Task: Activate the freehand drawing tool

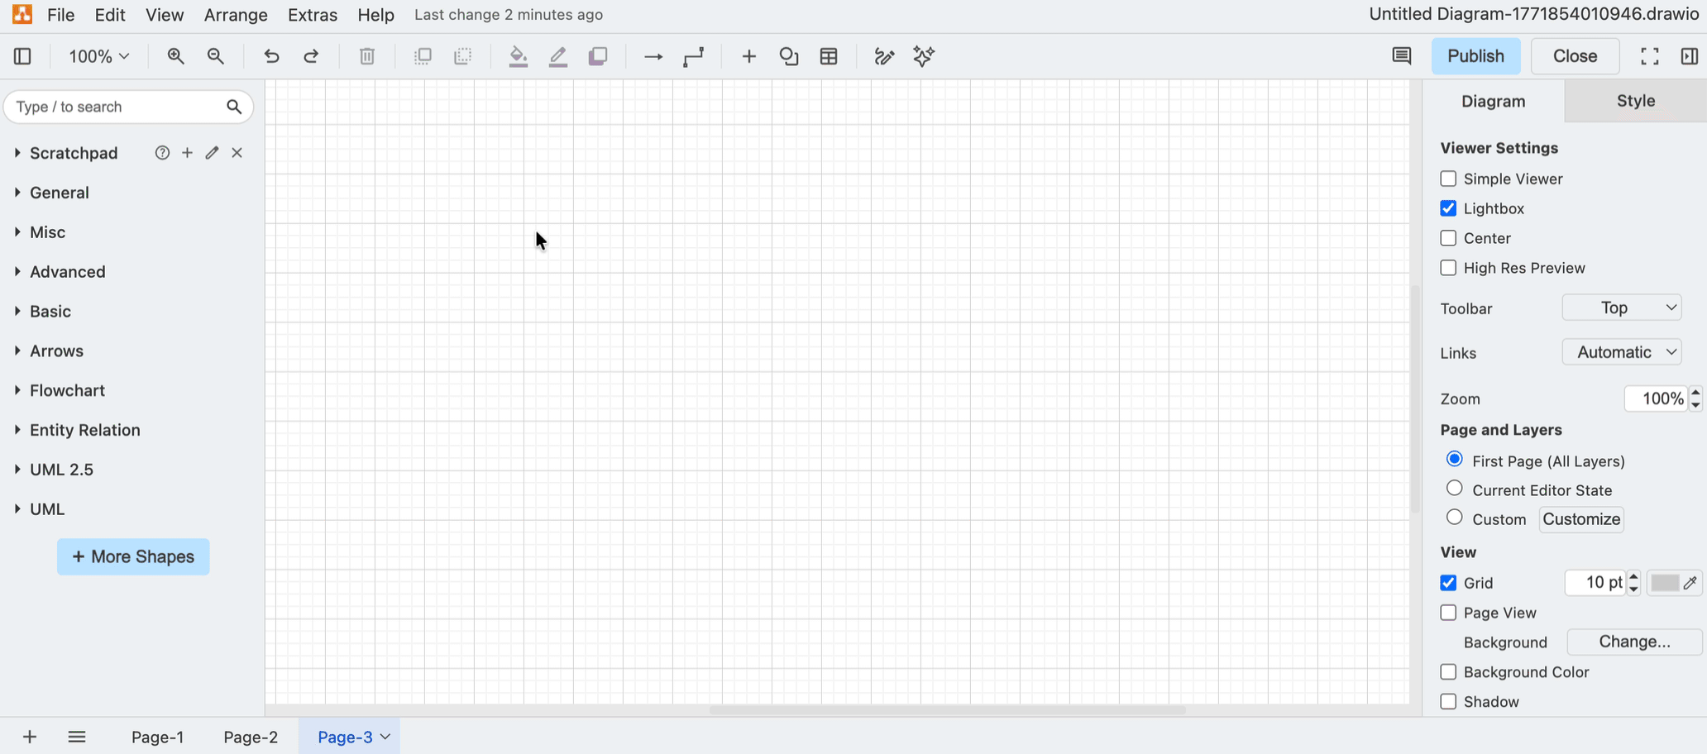Action: click(884, 56)
